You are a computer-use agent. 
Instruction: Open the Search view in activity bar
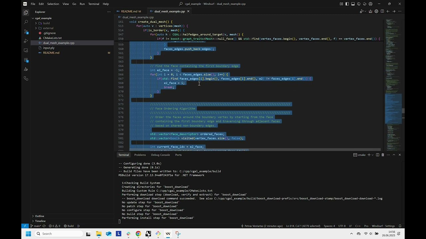coord(26,22)
